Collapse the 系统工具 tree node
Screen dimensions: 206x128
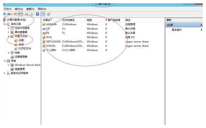click(x=5, y=24)
